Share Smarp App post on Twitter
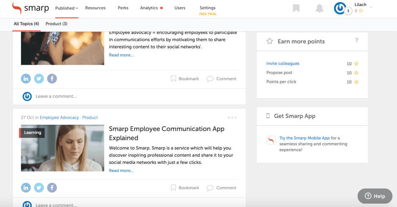Viewport: 397px width, 207px height. [x=39, y=188]
